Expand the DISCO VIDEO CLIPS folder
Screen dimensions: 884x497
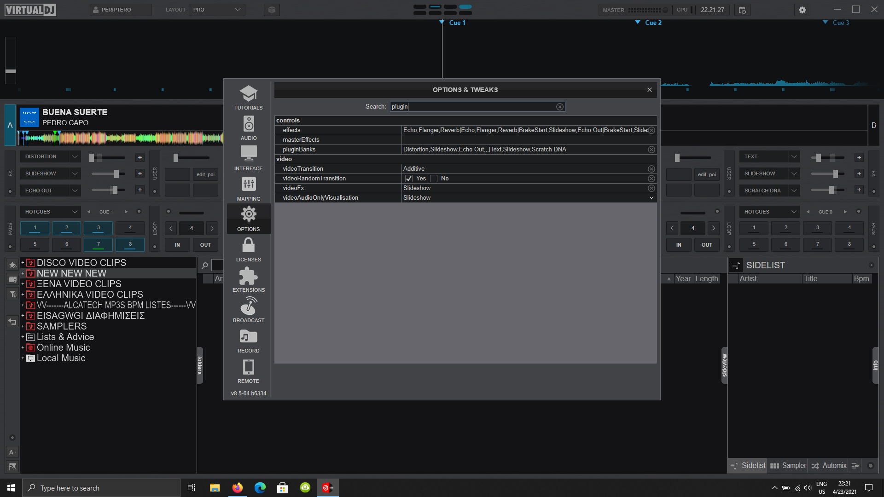click(x=23, y=263)
